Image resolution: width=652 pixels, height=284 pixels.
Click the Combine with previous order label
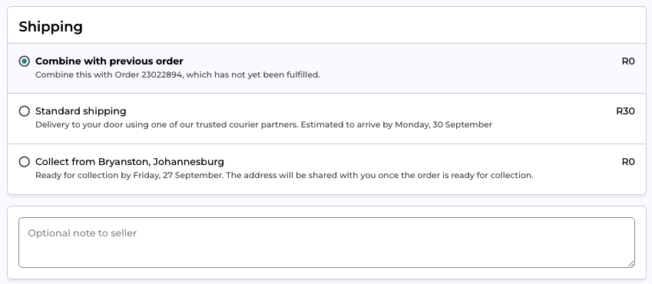point(109,61)
